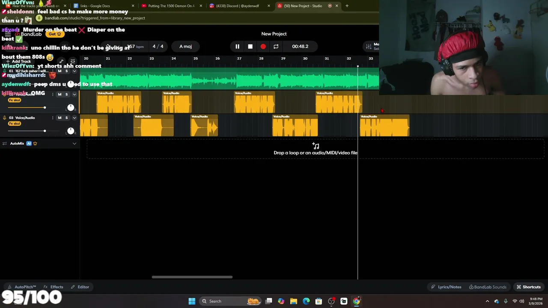548x308 pixels.
Task: Open Microsoft Store from the taskbar
Action: [319, 301]
